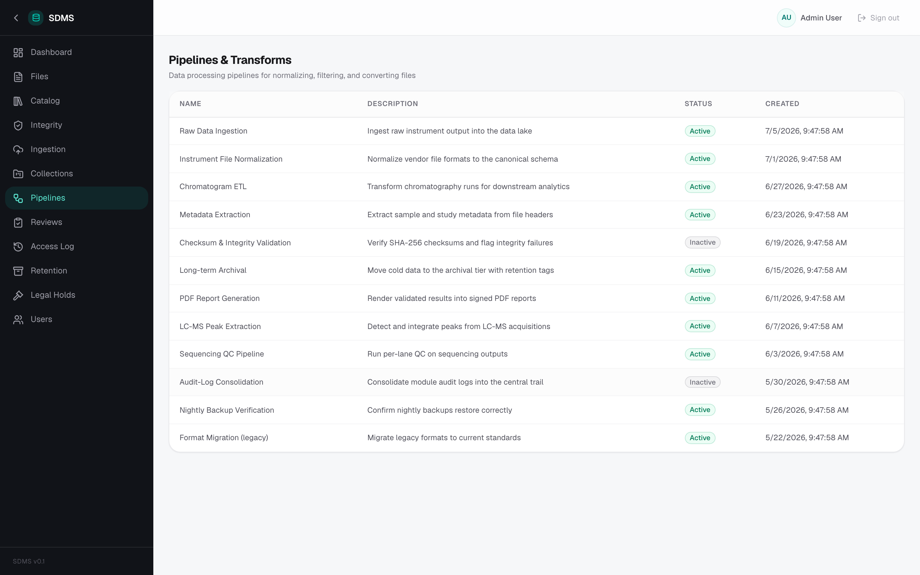
Task: Click Inactive badge for Audit-Log Consolidation
Action: [x=702, y=382]
